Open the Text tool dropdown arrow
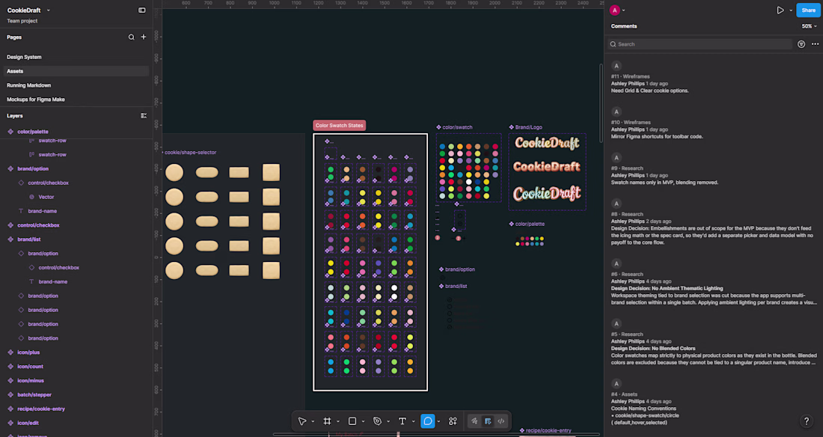This screenshot has width=823, height=437. 414,421
